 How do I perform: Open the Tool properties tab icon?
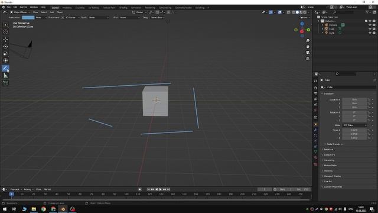coord(315,81)
